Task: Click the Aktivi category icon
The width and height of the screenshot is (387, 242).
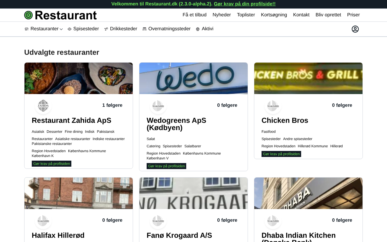Action: (x=198, y=29)
